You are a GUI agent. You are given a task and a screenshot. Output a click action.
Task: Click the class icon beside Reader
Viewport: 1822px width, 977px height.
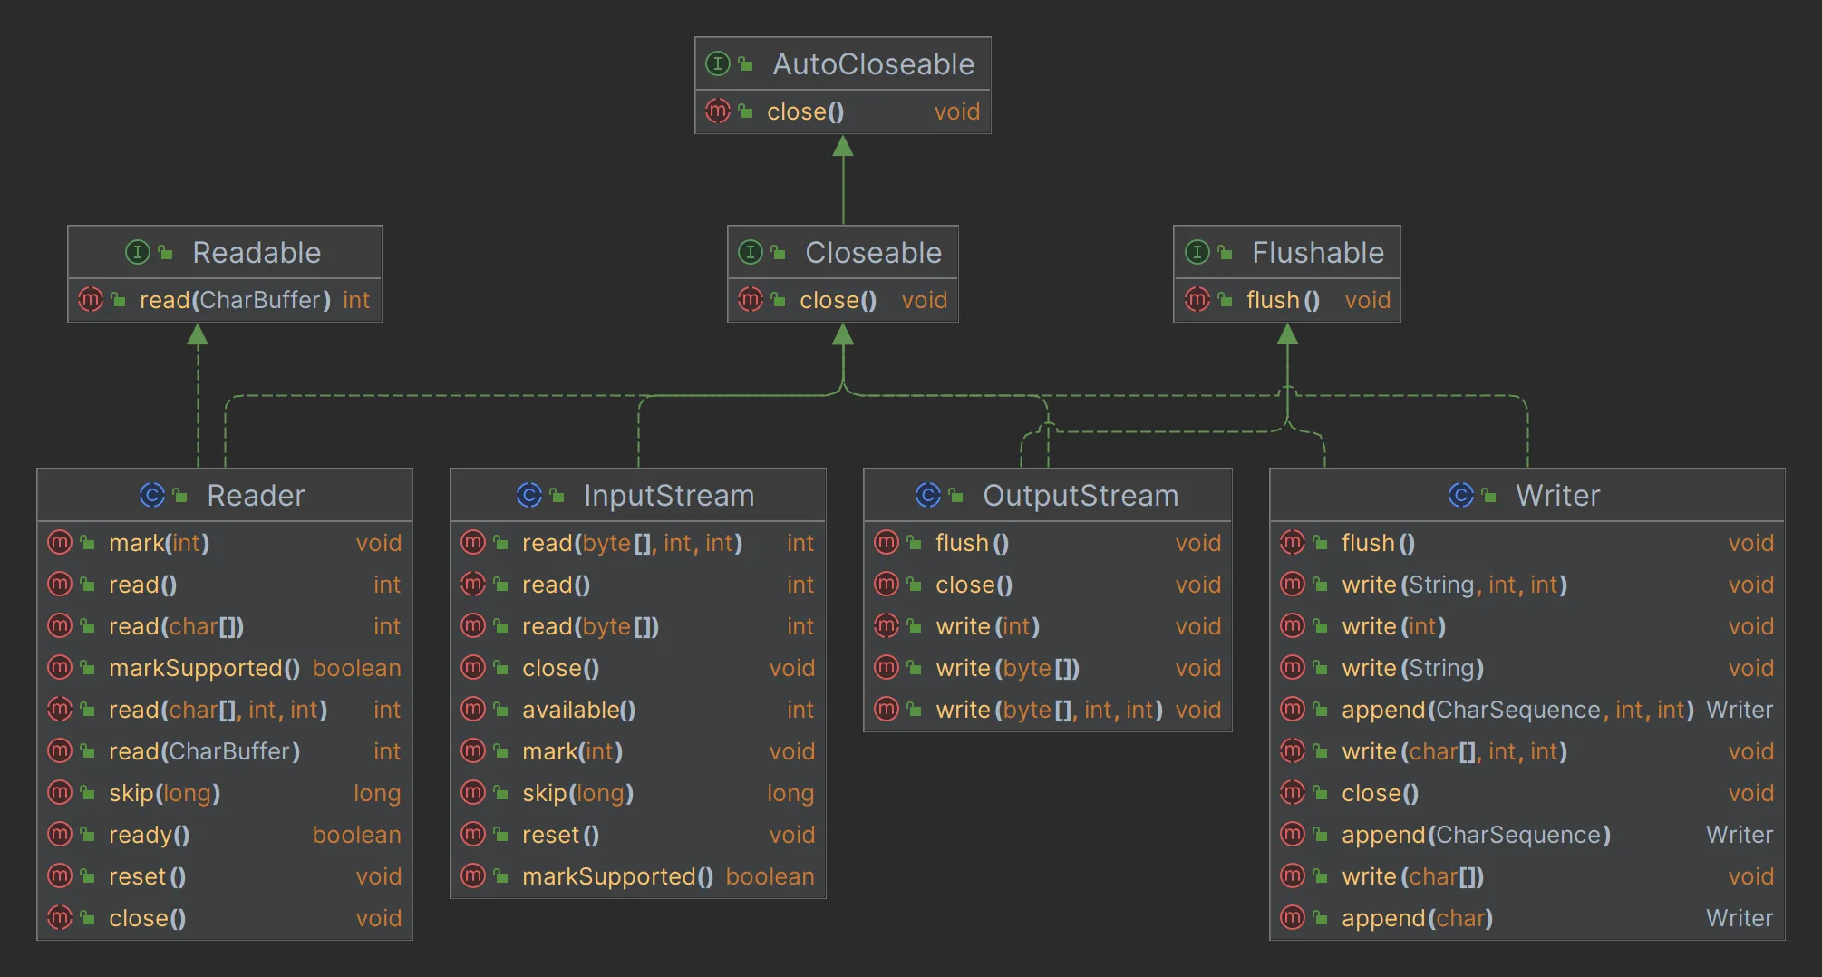pyautogui.click(x=152, y=495)
